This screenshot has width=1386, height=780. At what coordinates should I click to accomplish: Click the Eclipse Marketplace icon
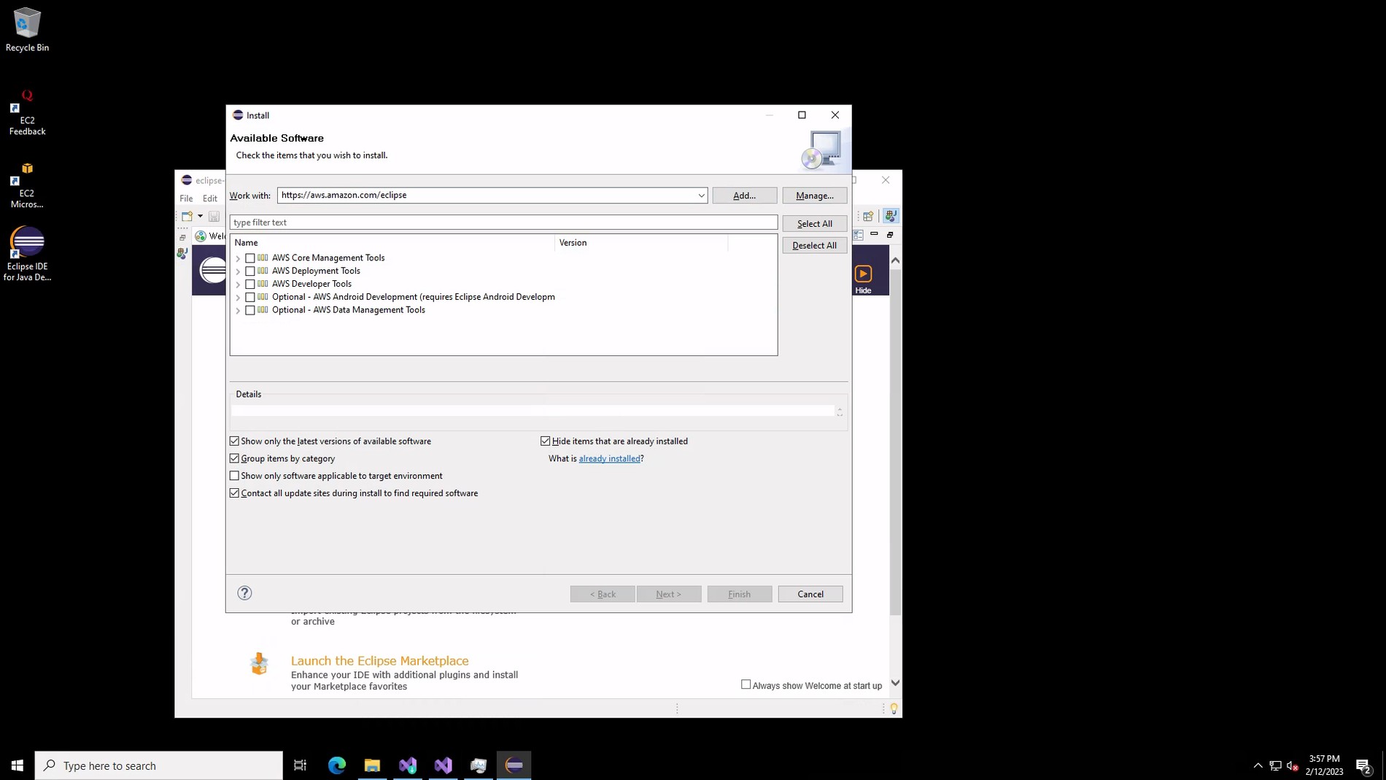(x=259, y=663)
